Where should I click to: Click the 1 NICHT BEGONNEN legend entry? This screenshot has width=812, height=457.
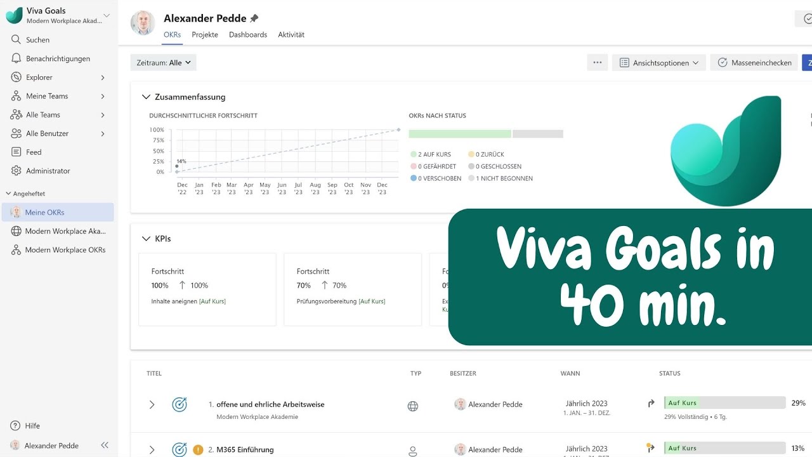click(x=501, y=178)
